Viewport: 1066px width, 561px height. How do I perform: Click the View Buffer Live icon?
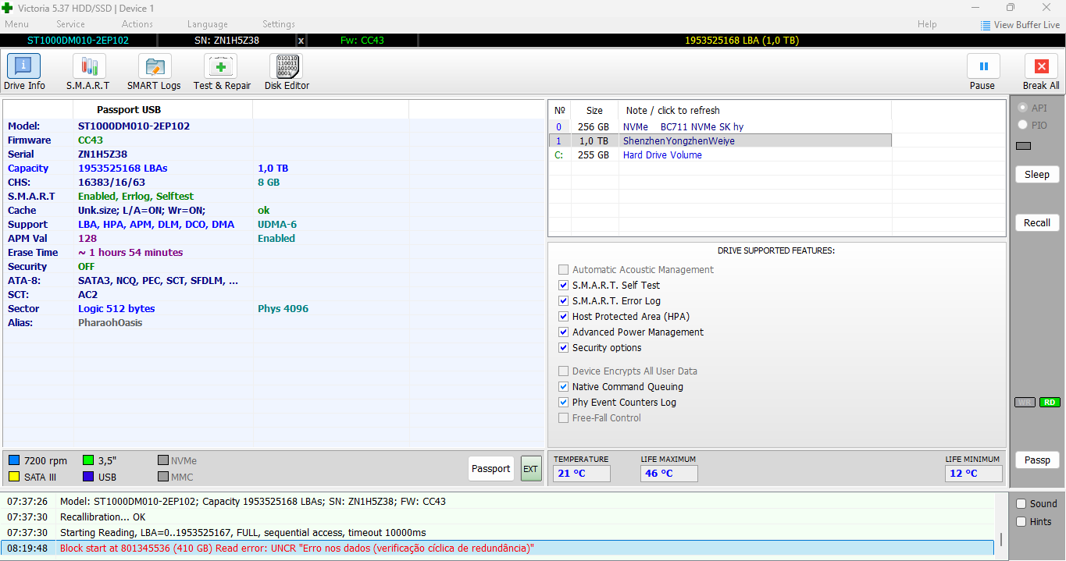click(986, 25)
